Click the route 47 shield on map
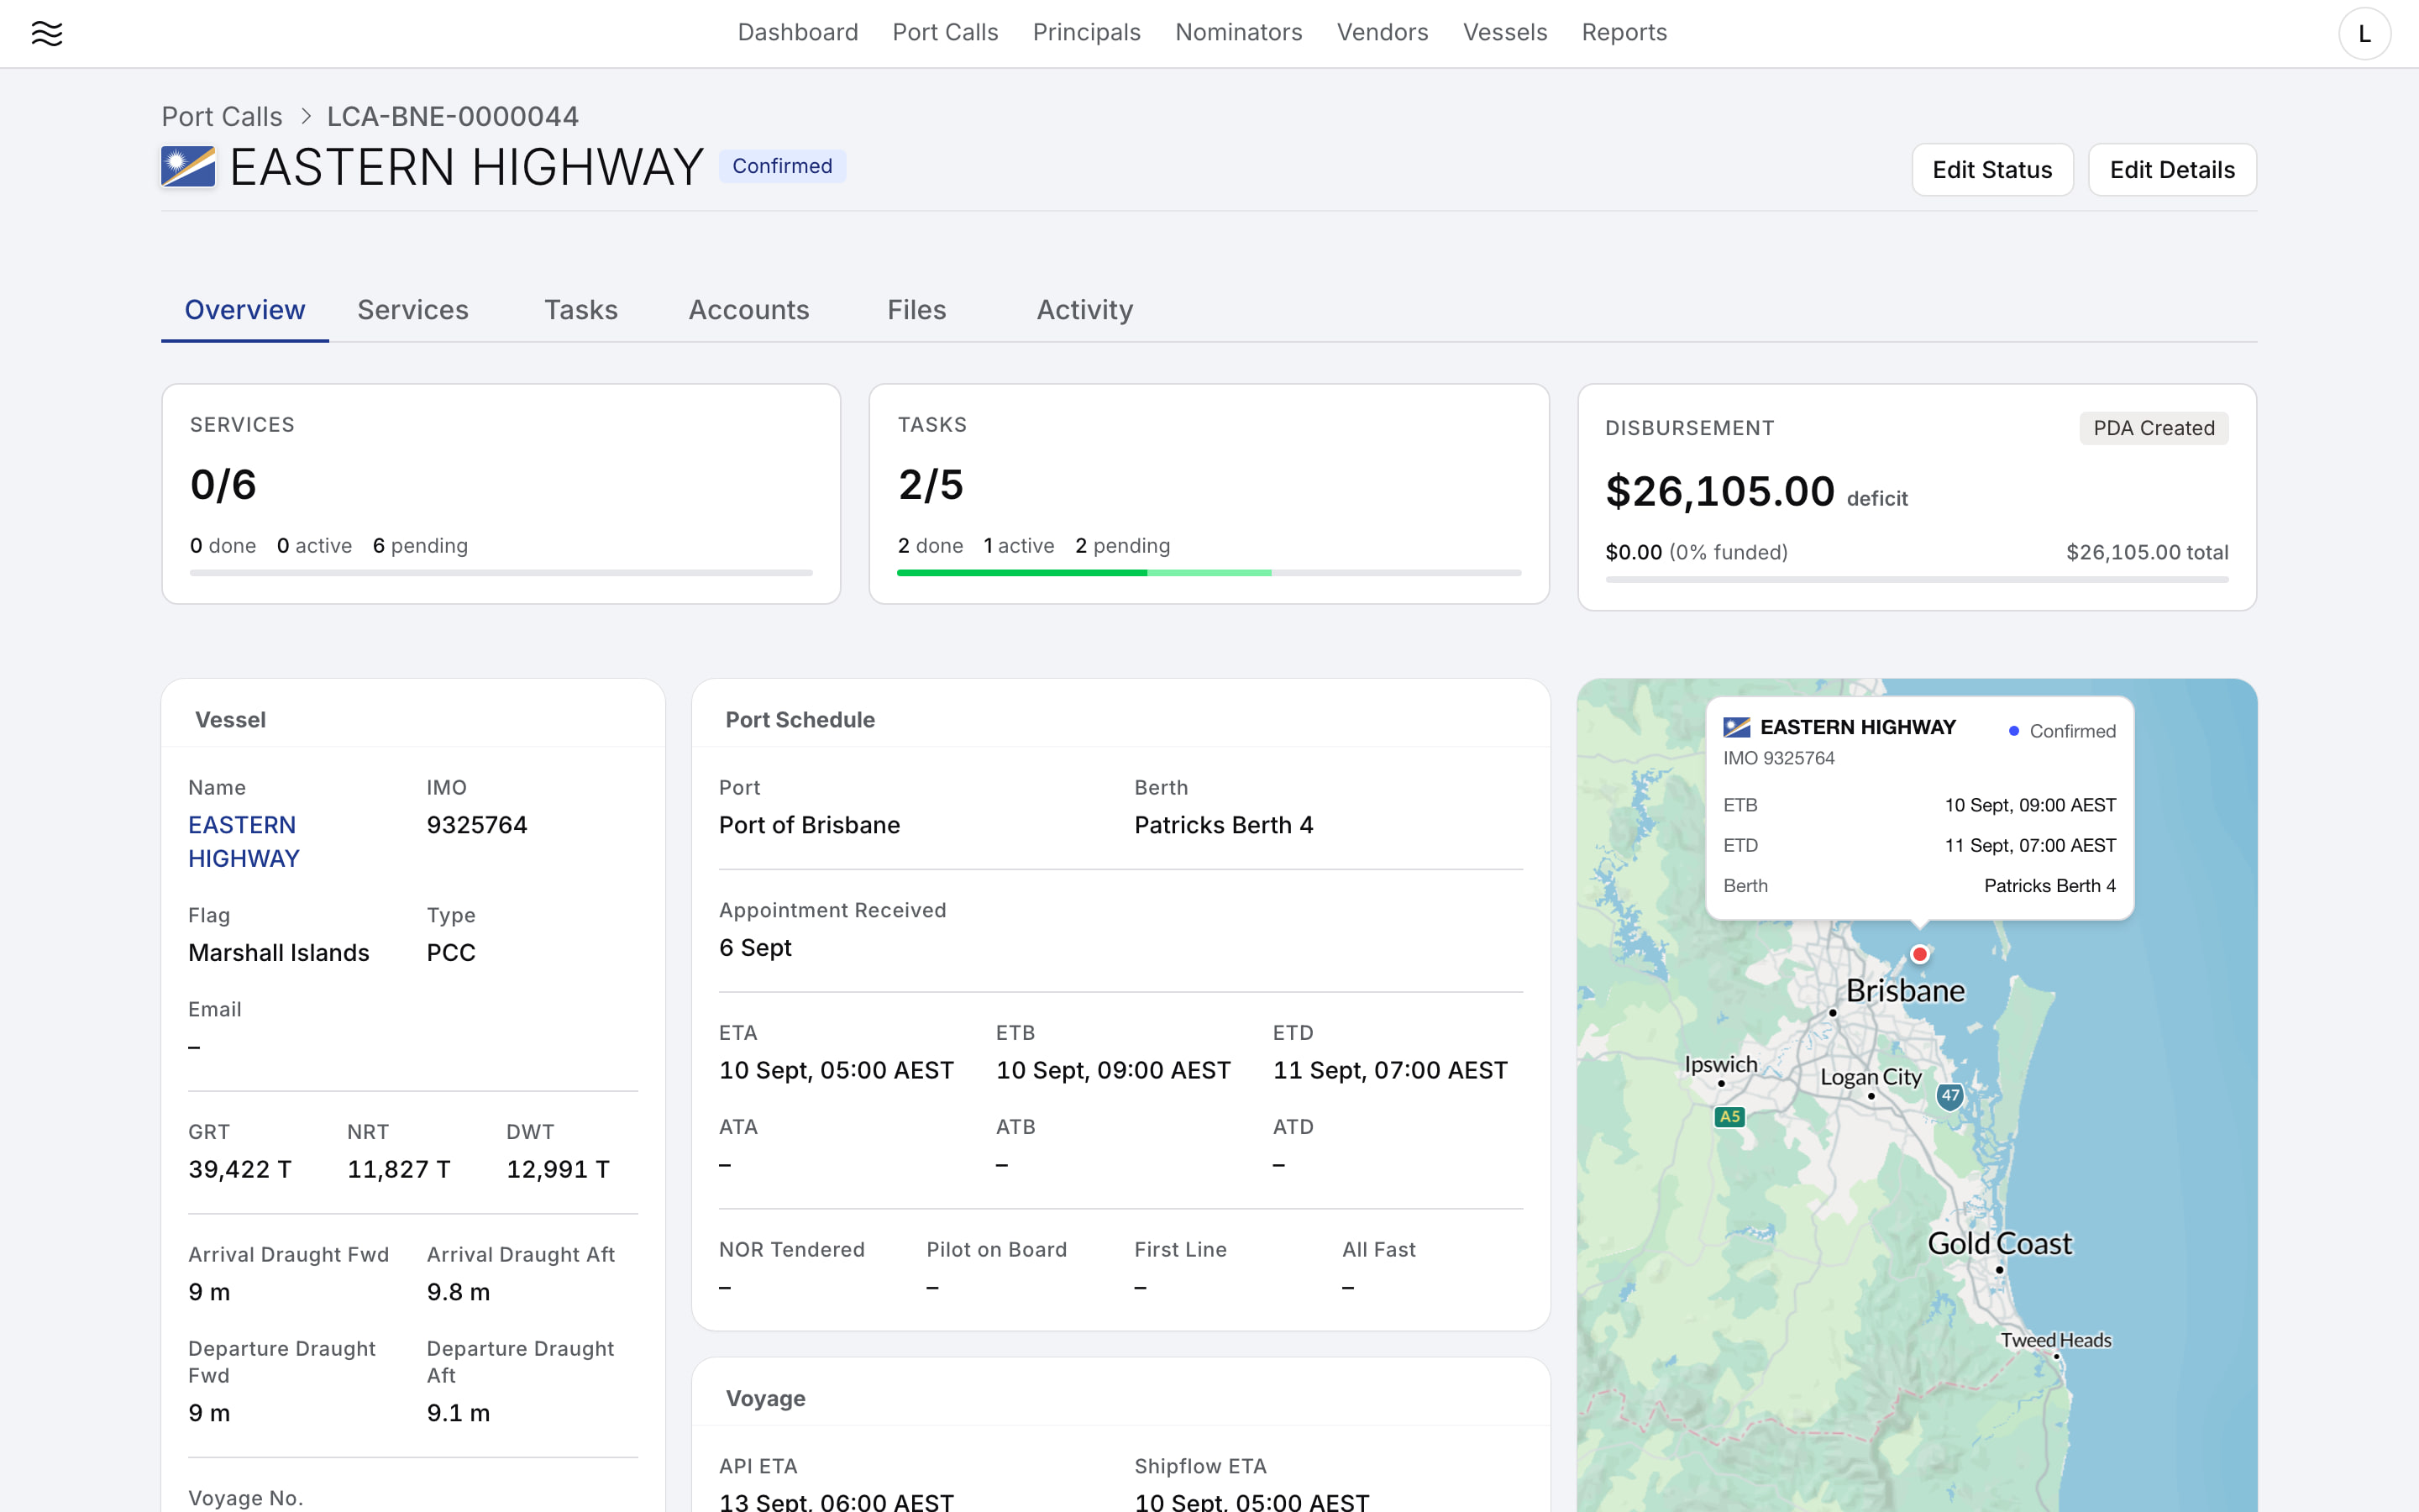The height and width of the screenshot is (1512, 2419). pos(1950,1096)
